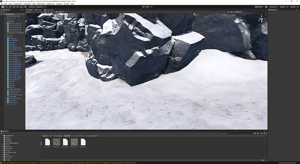Select the Hierarchy tab
This screenshot has height=164, width=300.
pos(6,10)
